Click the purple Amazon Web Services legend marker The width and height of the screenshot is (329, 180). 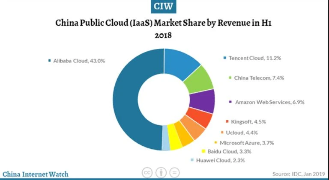point(231,102)
